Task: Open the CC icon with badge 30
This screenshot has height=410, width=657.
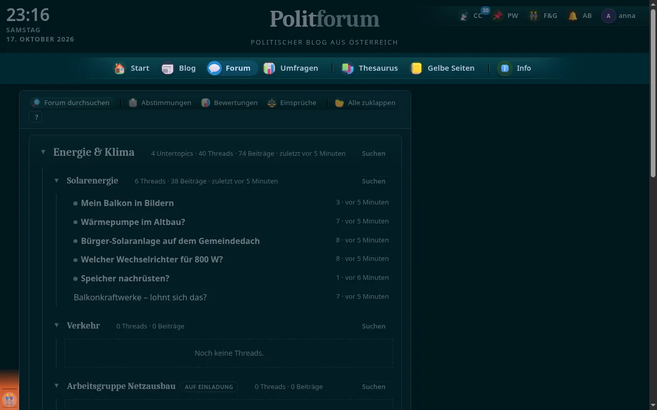Action: (x=464, y=16)
